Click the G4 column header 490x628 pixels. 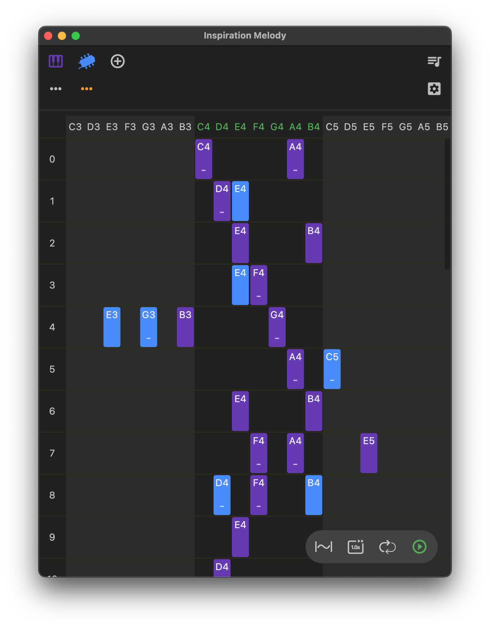pos(277,127)
